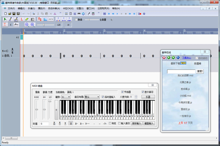This screenshot has height=146, width=220.
Task: Disable the 节拍器 metronome checkbox
Action: [x=123, y=92]
